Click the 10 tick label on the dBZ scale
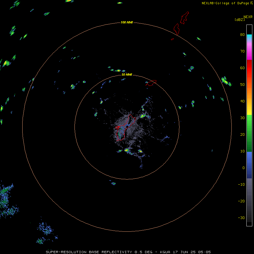The image size is (254, 254). click(x=242, y=151)
